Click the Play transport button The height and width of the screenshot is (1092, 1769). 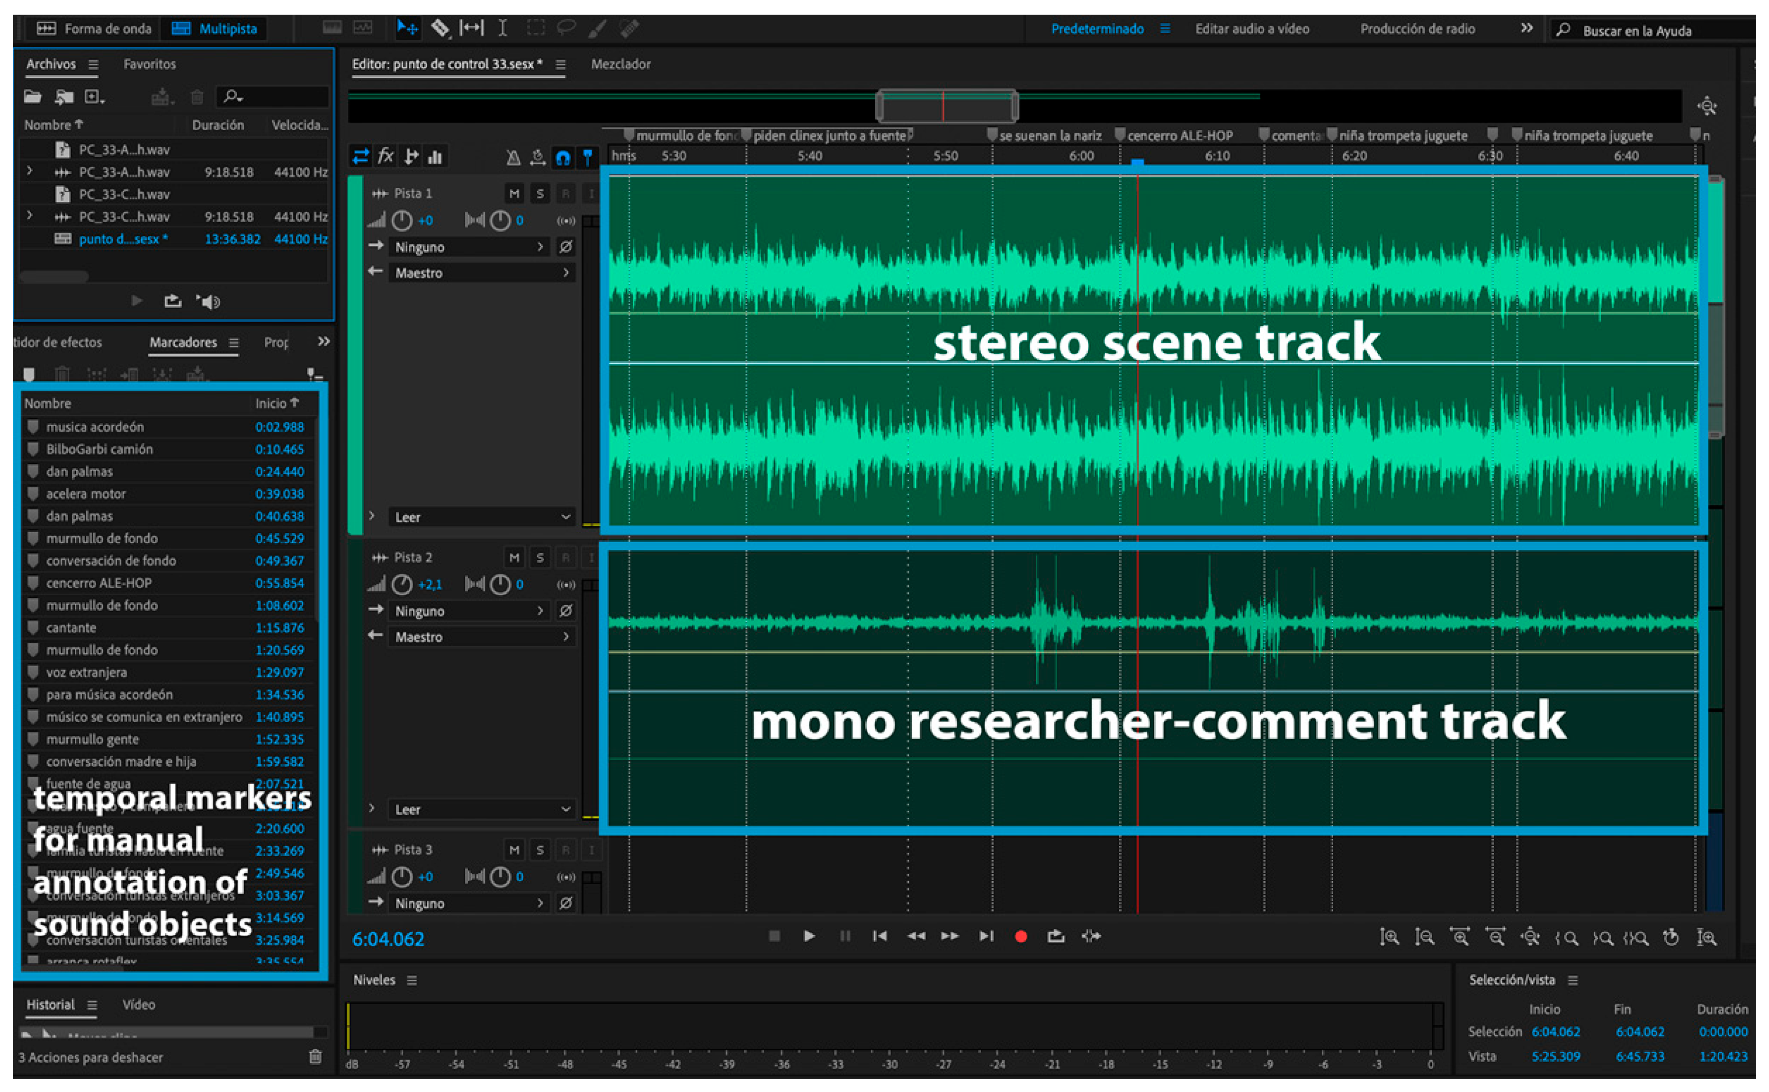[809, 936]
